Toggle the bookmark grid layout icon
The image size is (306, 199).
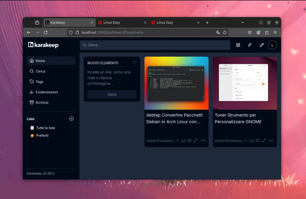[238, 45]
